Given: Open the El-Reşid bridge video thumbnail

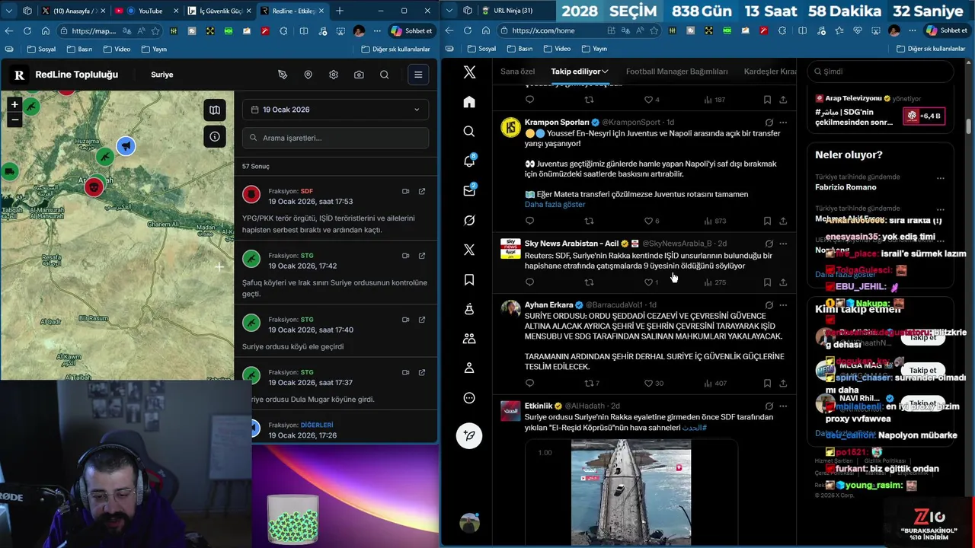Looking at the screenshot, I should click(631, 492).
